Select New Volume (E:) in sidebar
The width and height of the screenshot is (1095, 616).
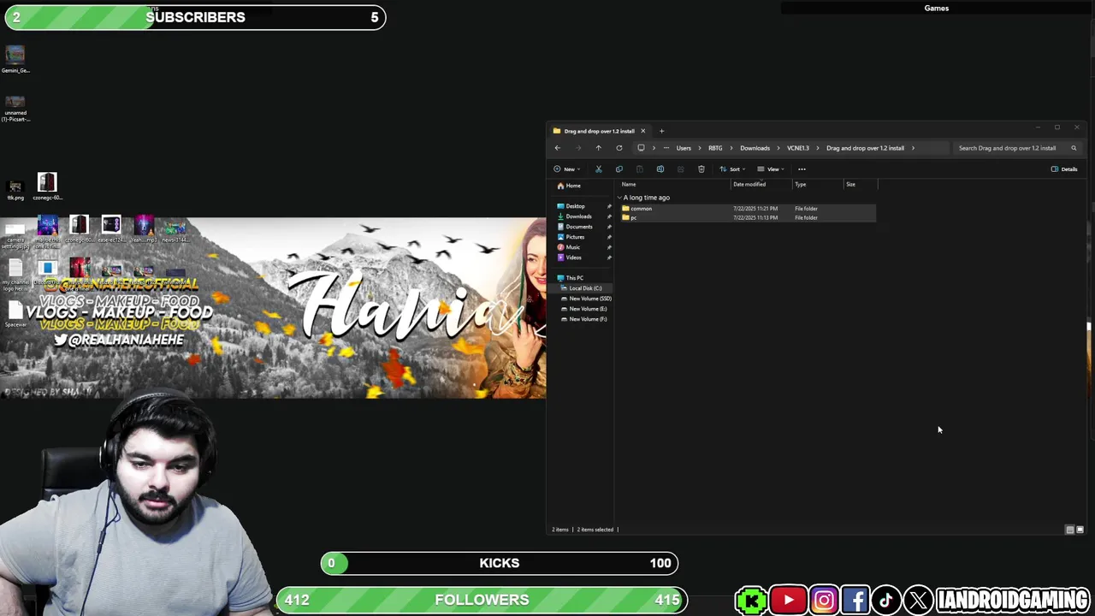(584, 309)
